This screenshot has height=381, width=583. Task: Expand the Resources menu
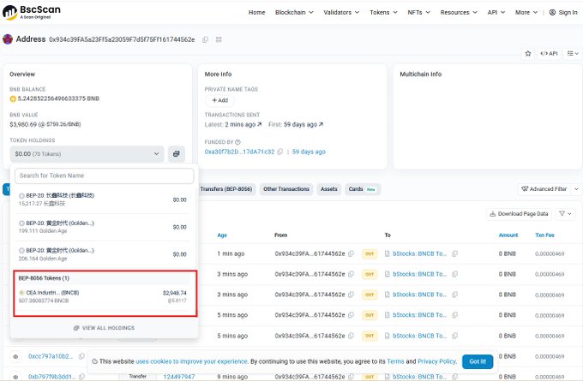point(459,12)
